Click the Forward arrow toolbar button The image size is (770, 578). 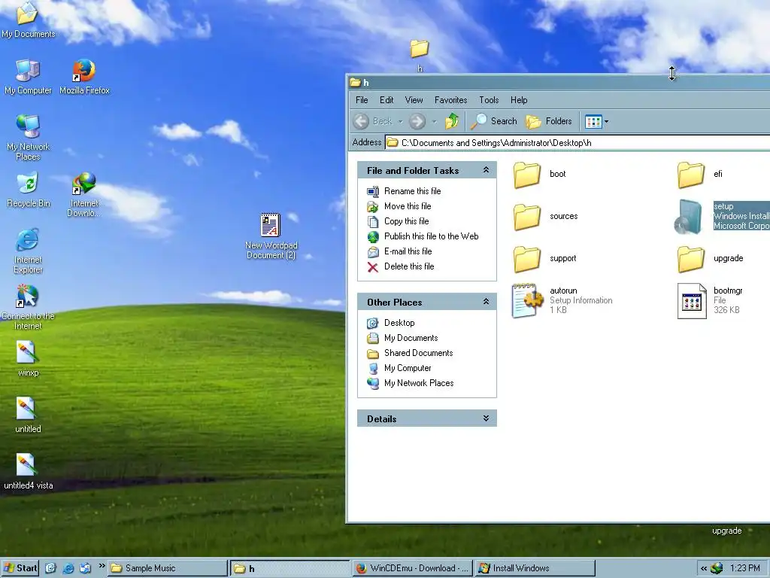click(x=417, y=121)
